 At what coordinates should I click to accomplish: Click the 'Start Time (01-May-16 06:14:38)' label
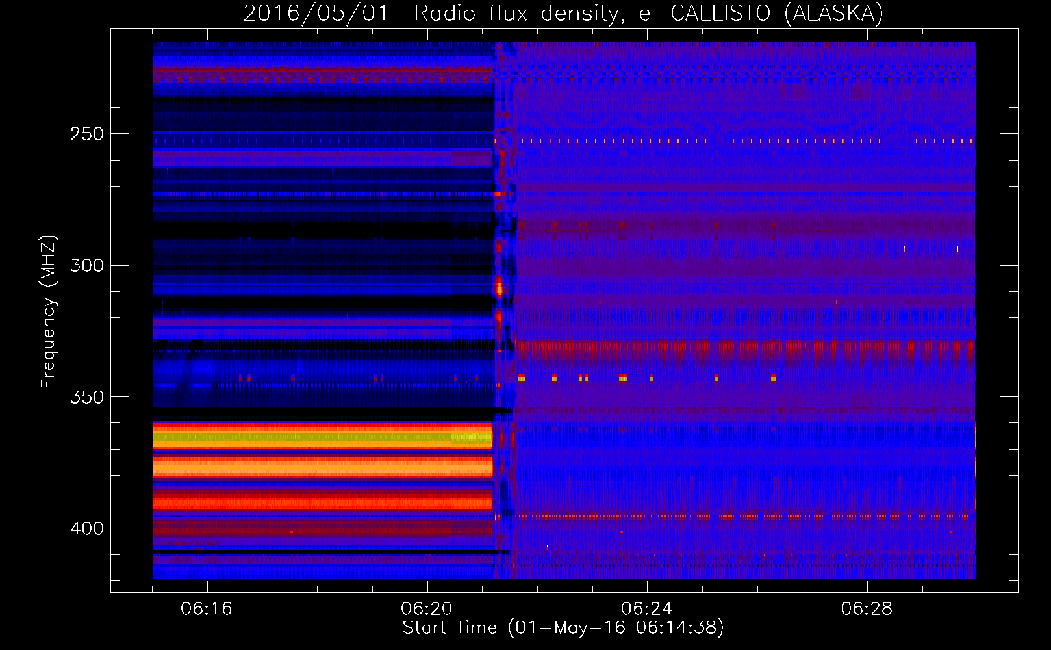[x=563, y=628]
